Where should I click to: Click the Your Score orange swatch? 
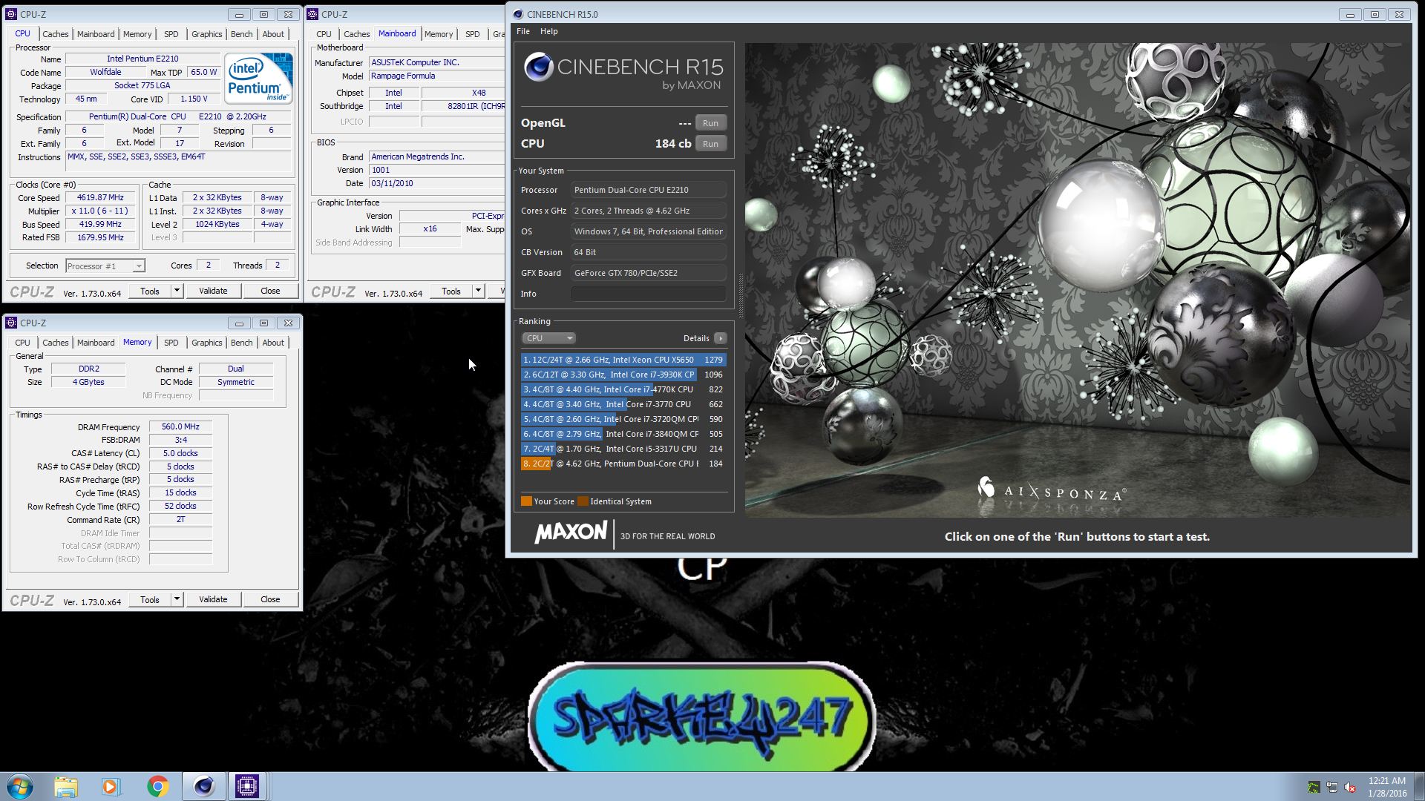(526, 501)
